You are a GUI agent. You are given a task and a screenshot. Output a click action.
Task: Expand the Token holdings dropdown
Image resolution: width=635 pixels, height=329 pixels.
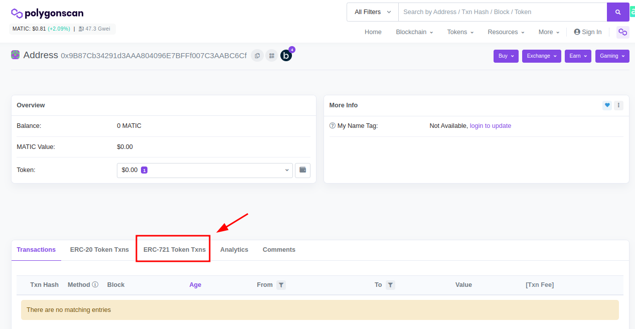205,170
